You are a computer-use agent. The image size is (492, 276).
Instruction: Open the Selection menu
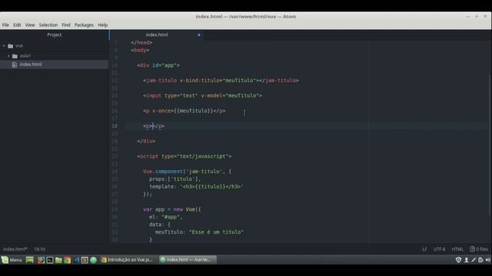point(48,25)
